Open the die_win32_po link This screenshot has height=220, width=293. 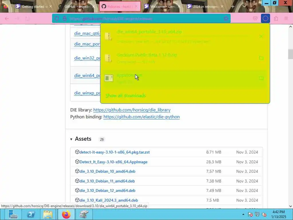click(x=87, y=58)
